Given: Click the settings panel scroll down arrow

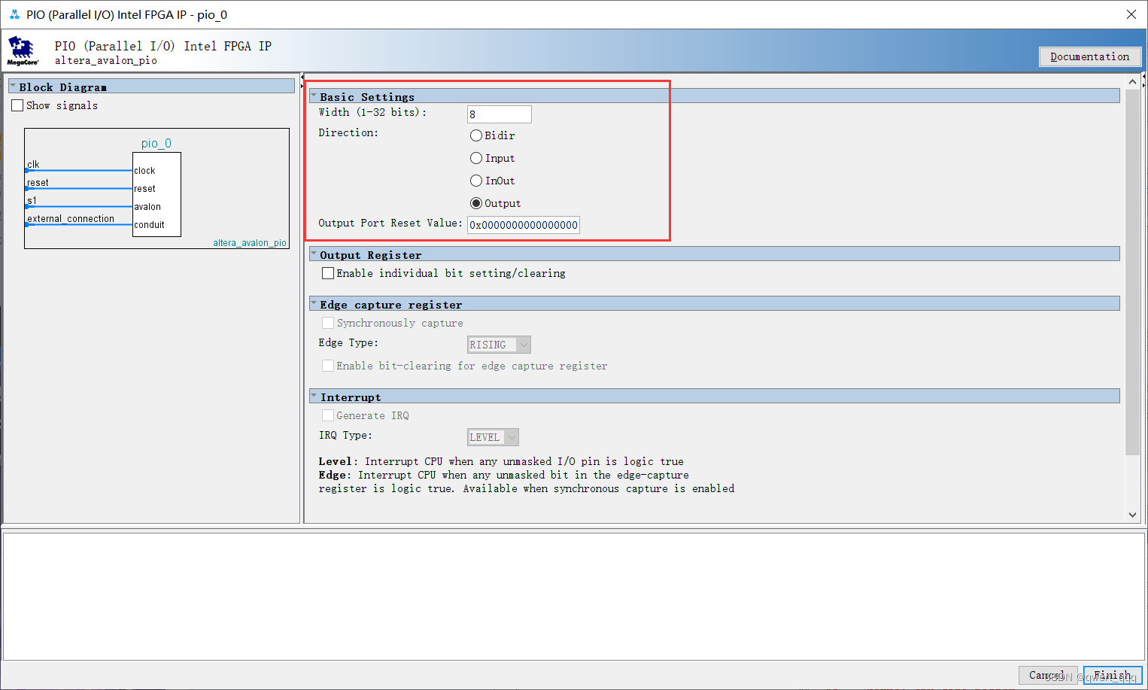Looking at the screenshot, I should 1132,515.
